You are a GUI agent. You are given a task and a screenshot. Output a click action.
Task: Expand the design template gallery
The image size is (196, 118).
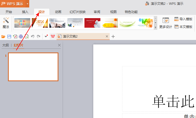coord(156,27)
